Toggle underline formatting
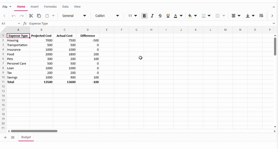The height and width of the screenshot is (149, 278). pos(168,16)
